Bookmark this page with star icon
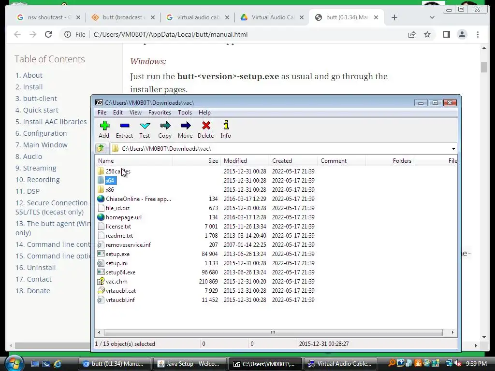Image resolution: width=495 pixels, height=371 pixels. (427, 34)
